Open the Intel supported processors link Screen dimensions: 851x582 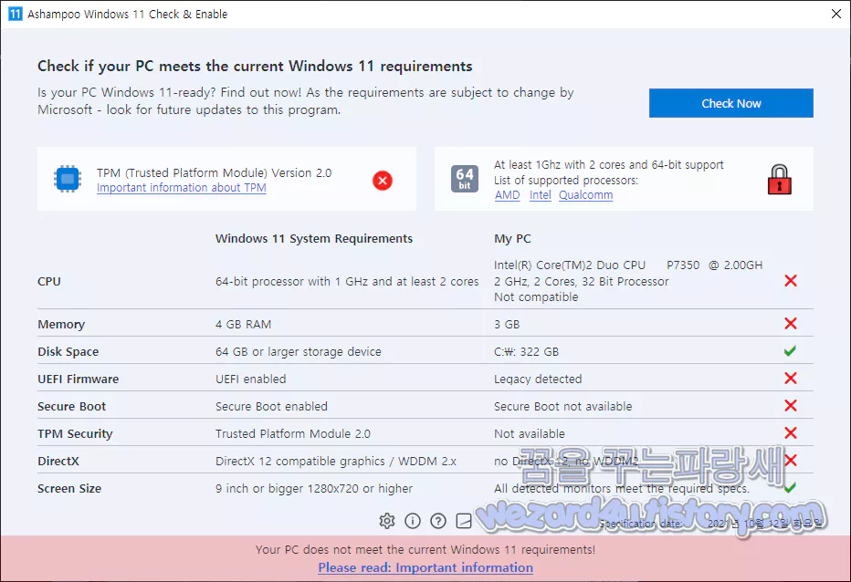pyautogui.click(x=540, y=194)
